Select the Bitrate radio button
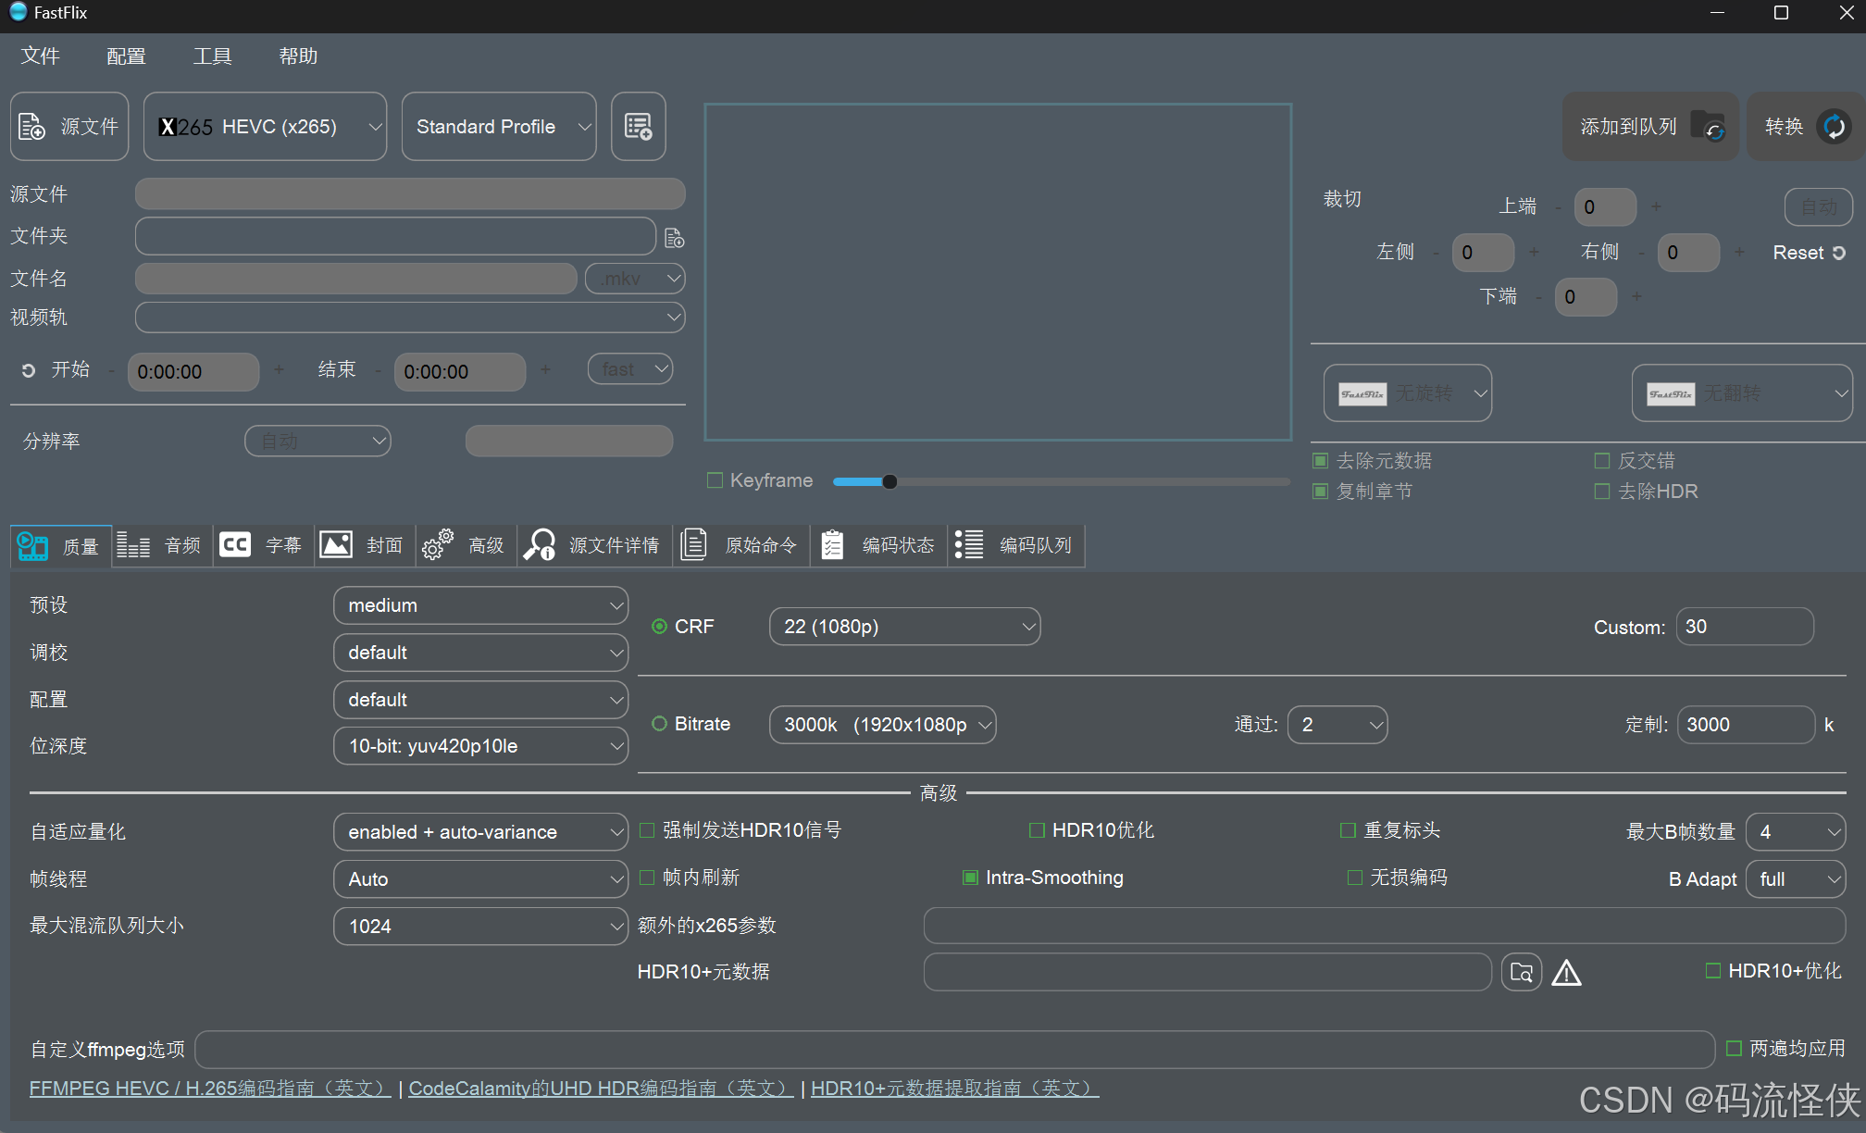 (x=659, y=724)
